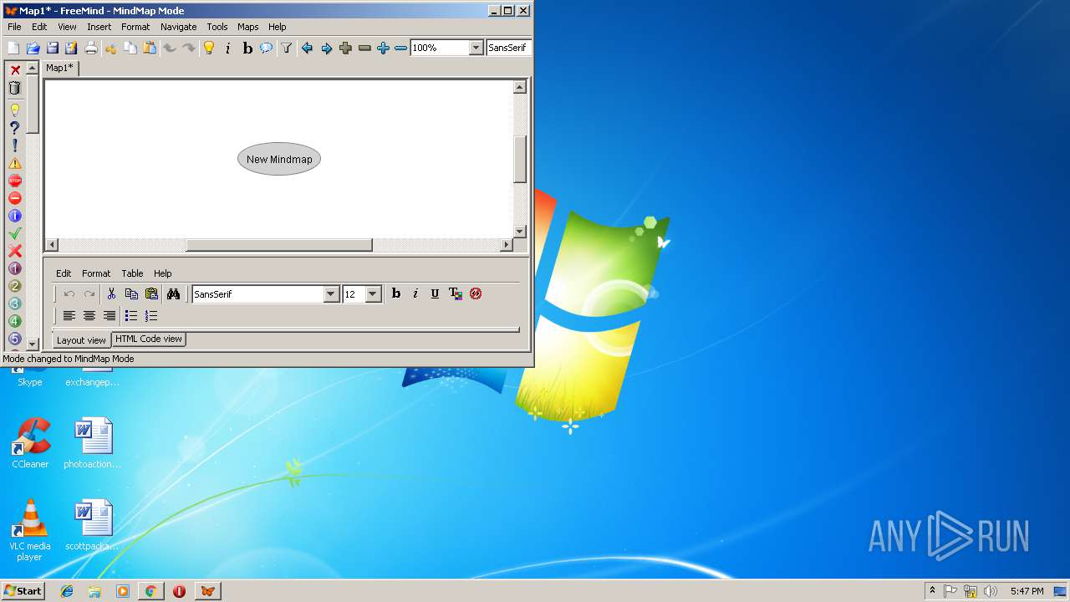Switch to the Layout view tab
Image resolution: width=1070 pixels, height=602 pixels.
click(81, 340)
